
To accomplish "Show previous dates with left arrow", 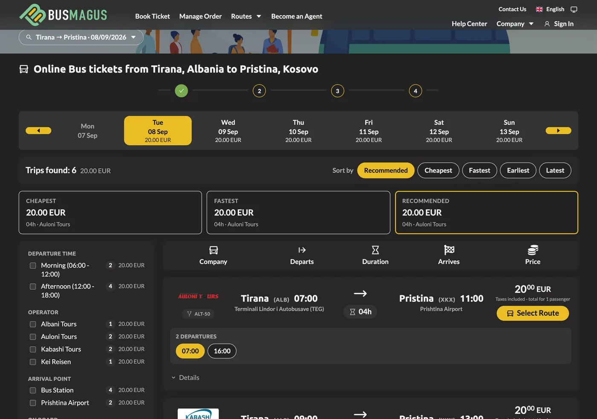I will pos(38,131).
